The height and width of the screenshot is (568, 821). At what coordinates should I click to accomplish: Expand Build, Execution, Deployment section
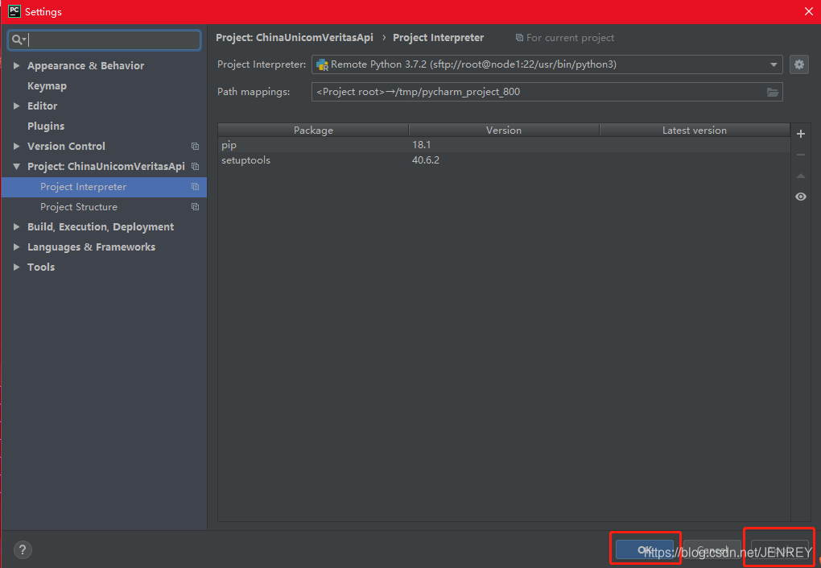click(16, 227)
